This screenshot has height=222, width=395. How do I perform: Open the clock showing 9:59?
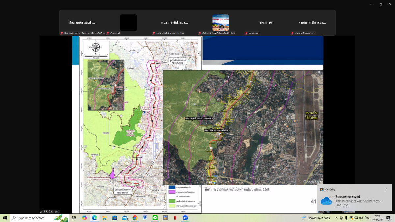378,218
